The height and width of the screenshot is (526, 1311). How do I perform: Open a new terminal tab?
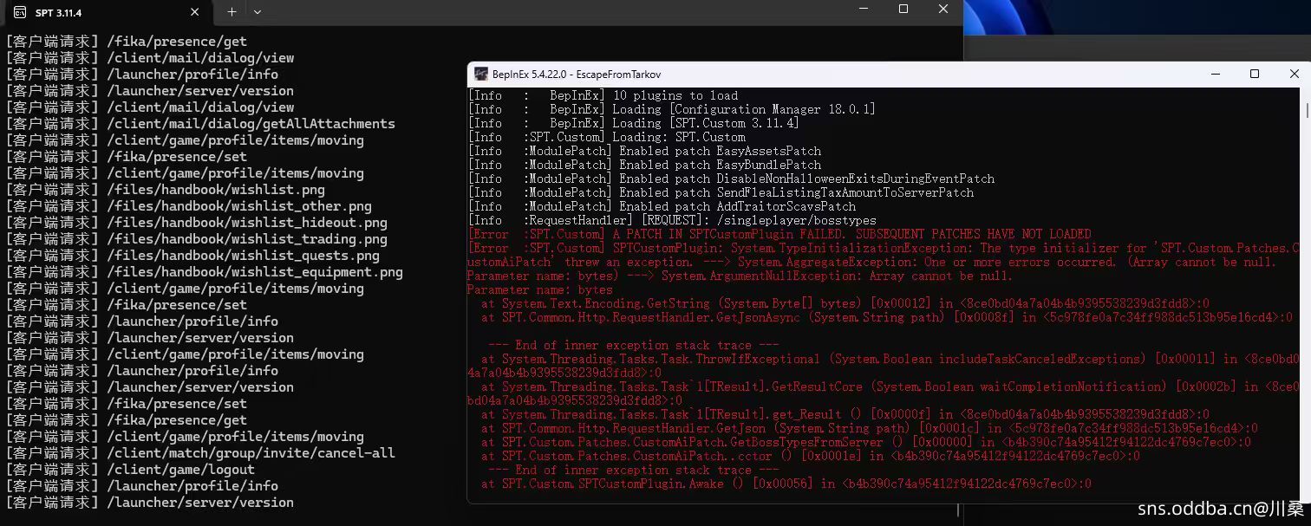coord(232,12)
